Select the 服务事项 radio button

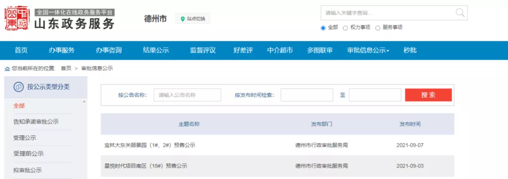[377, 28]
